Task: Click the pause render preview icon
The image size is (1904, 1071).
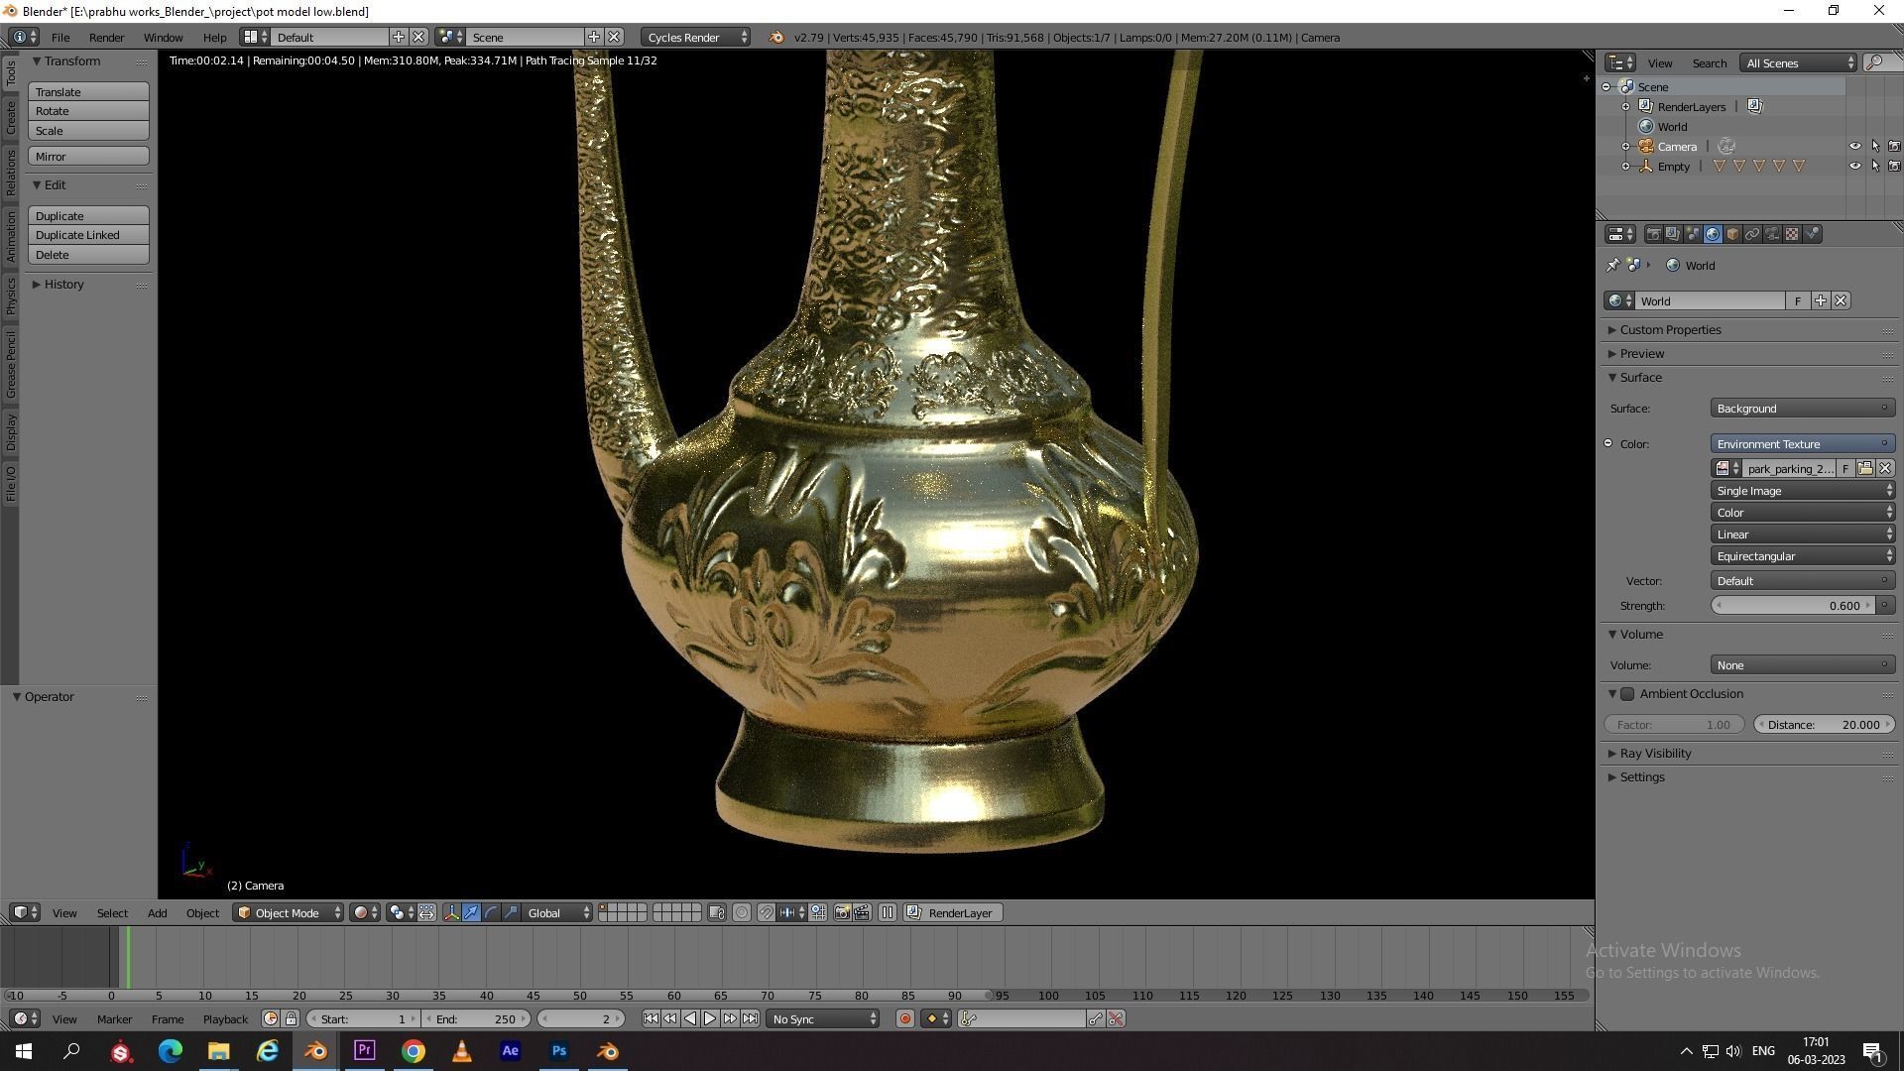Action: pyautogui.click(x=888, y=913)
